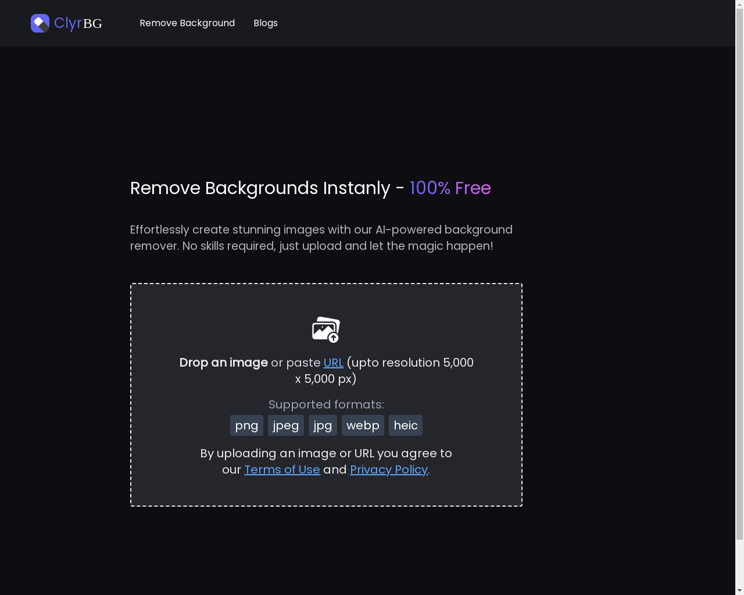Click the jpg format badge
Image resolution: width=744 pixels, height=595 pixels.
[323, 425]
